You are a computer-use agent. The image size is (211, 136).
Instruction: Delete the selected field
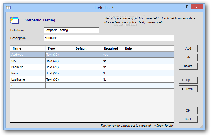tap(188, 66)
